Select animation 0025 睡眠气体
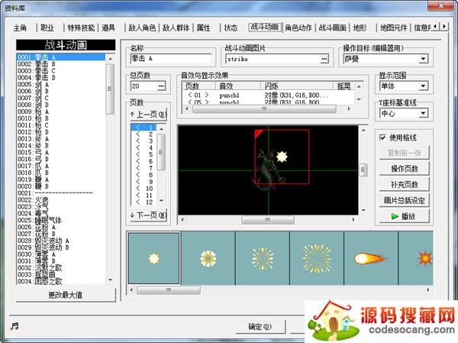Screen dimensions: 458x343 (61, 220)
